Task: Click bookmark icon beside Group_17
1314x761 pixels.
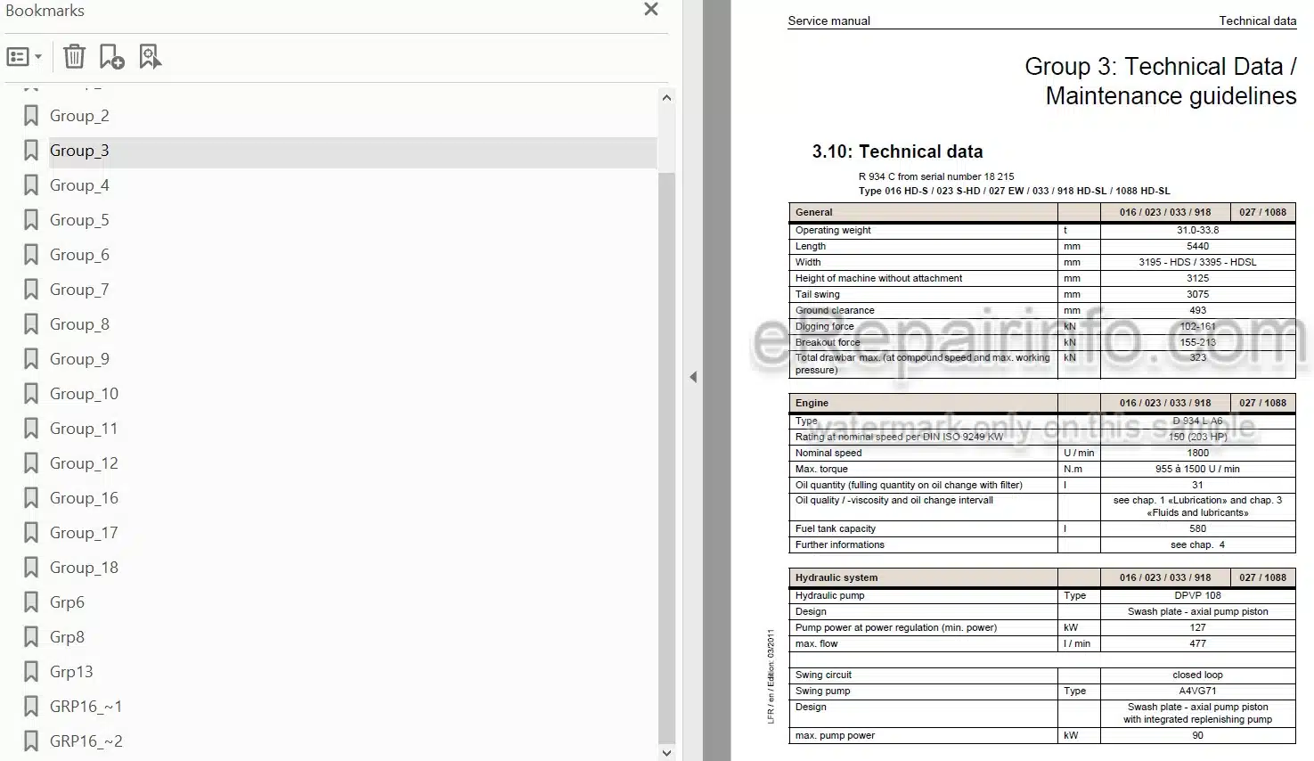Action: [31, 533]
